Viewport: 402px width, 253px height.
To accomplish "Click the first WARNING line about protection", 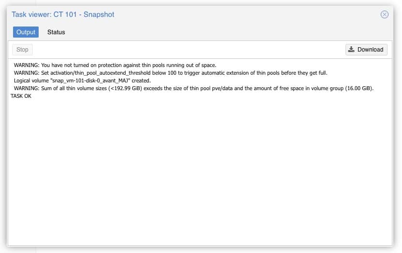I will pyautogui.click(x=115, y=65).
